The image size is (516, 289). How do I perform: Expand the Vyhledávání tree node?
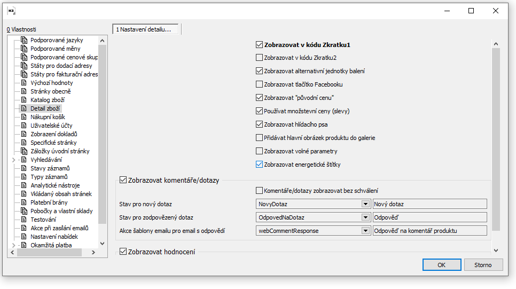click(14, 160)
